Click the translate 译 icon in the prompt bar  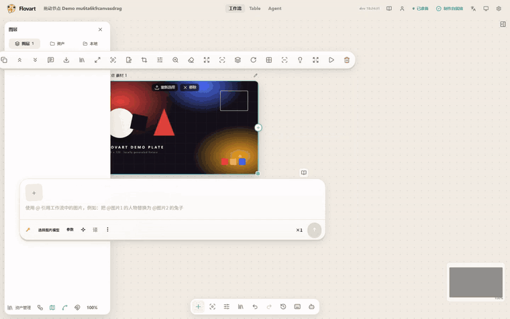(95, 230)
